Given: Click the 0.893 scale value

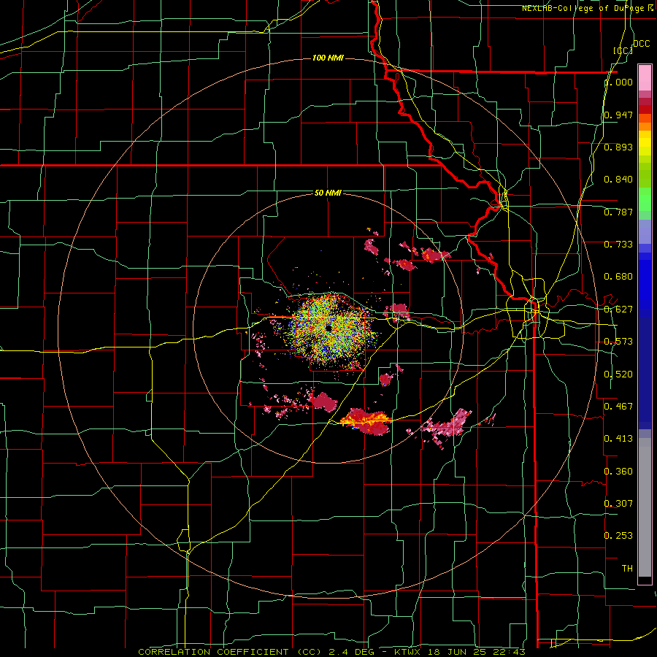Looking at the screenshot, I should pos(618,147).
